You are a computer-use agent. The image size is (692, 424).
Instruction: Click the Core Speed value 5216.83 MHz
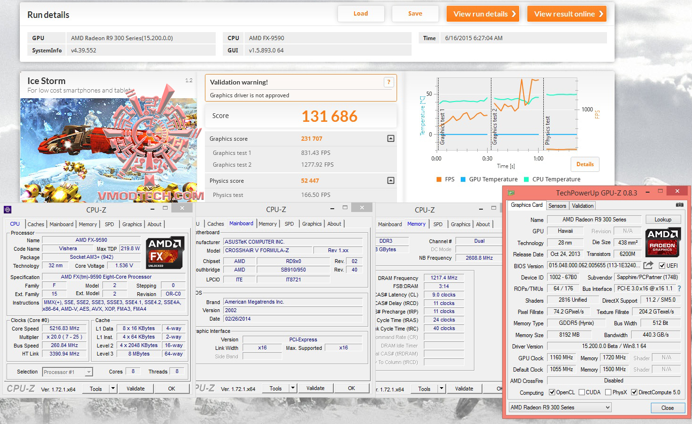coord(65,328)
